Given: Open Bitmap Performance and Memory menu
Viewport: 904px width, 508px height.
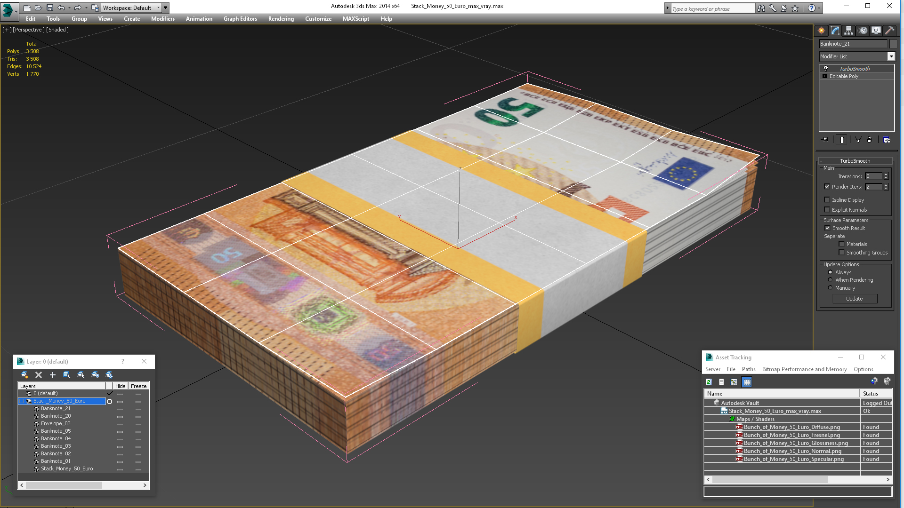Looking at the screenshot, I should coord(805,369).
